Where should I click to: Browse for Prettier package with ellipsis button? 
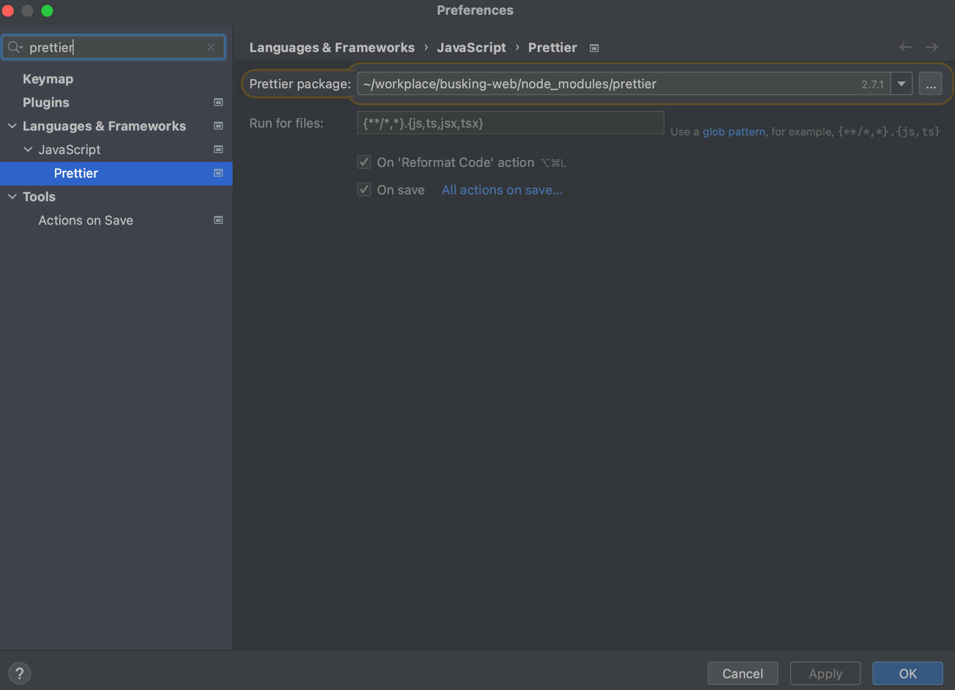pos(930,84)
